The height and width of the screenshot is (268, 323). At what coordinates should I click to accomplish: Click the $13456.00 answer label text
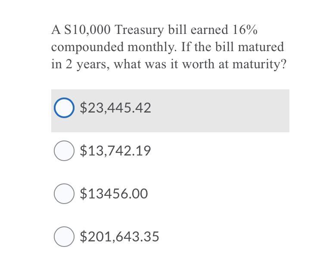click(114, 194)
